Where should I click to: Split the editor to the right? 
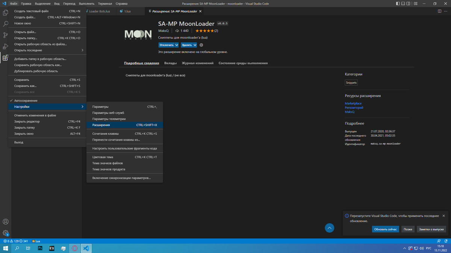tap(440, 11)
